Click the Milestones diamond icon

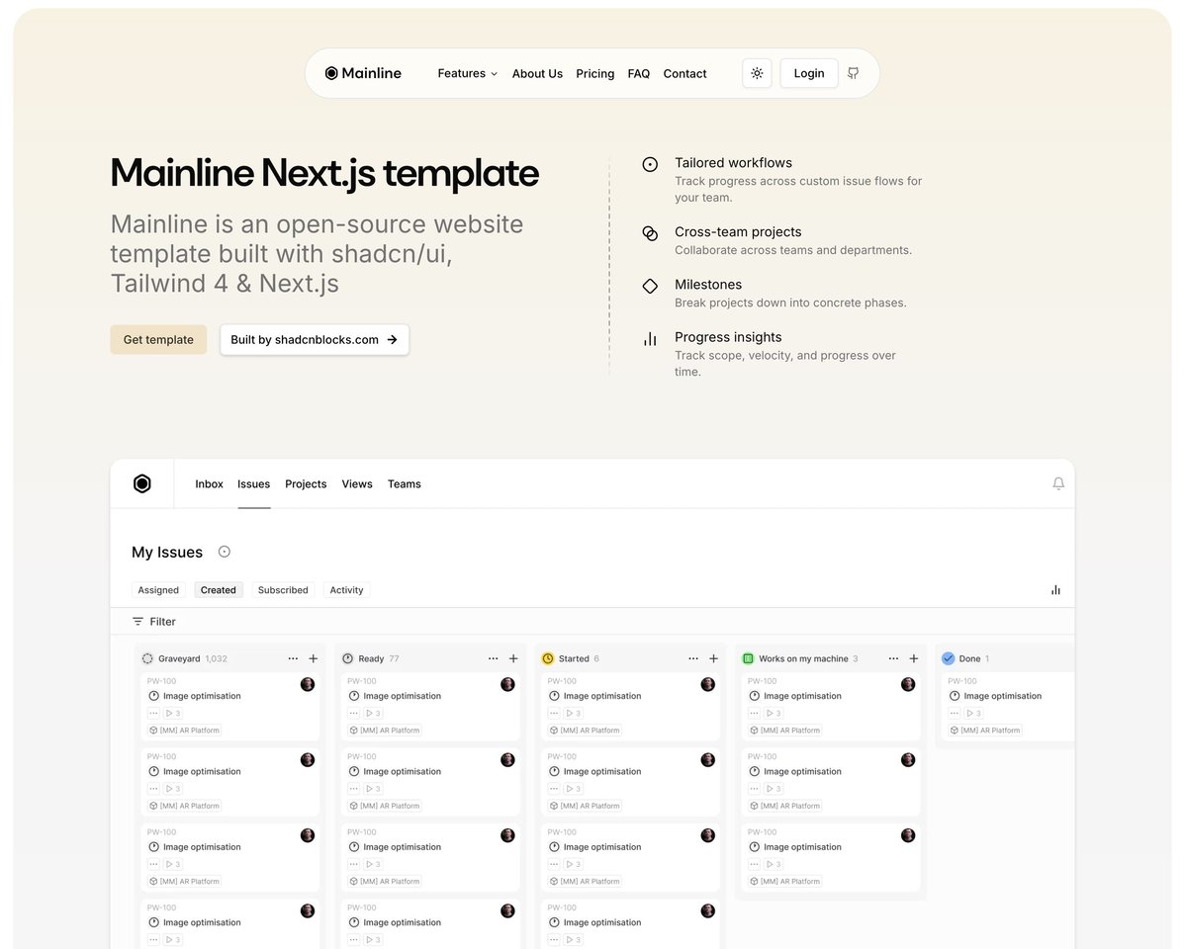click(650, 286)
